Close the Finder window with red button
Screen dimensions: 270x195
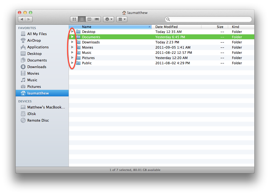click(x=20, y=13)
